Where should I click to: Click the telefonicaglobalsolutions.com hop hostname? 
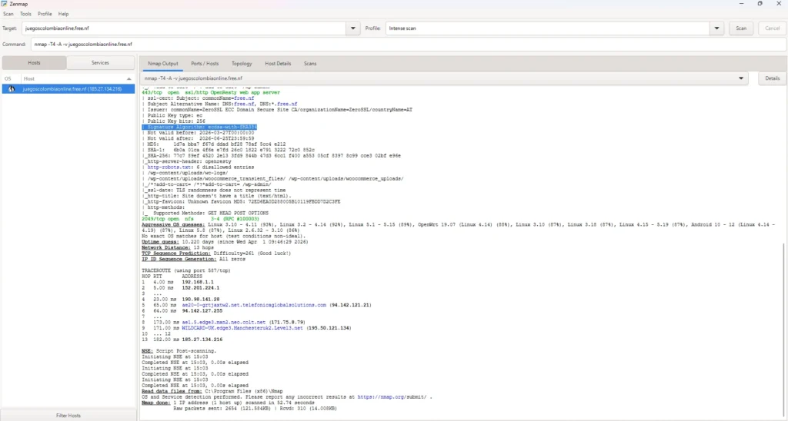(x=254, y=305)
